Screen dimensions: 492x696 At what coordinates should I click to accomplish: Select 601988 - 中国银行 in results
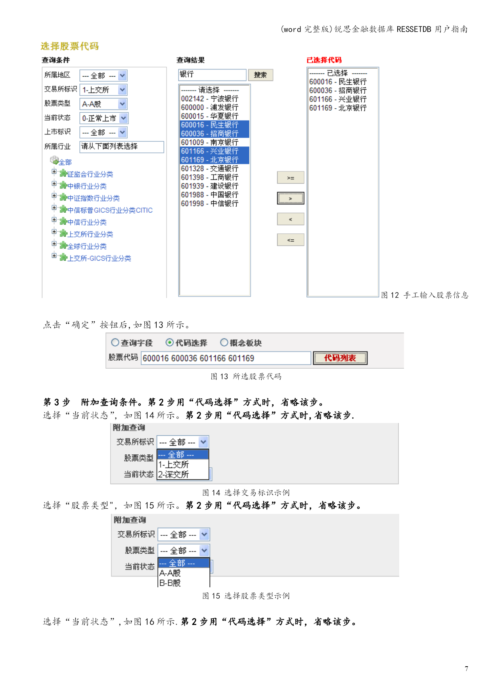point(214,195)
